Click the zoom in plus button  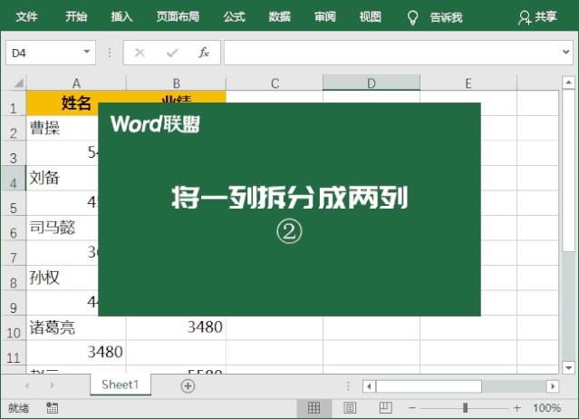click(x=519, y=408)
